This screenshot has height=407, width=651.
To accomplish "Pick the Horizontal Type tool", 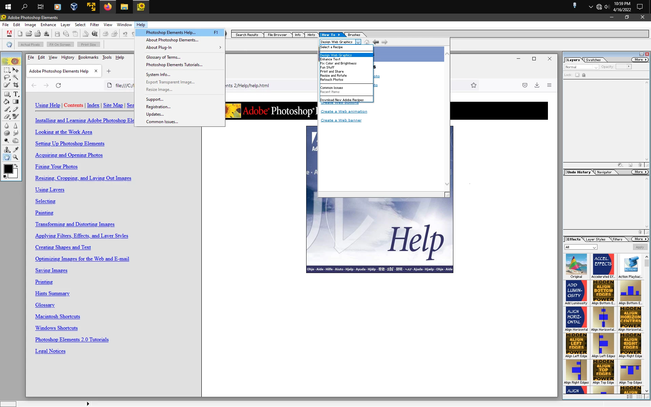I will (x=16, y=94).
